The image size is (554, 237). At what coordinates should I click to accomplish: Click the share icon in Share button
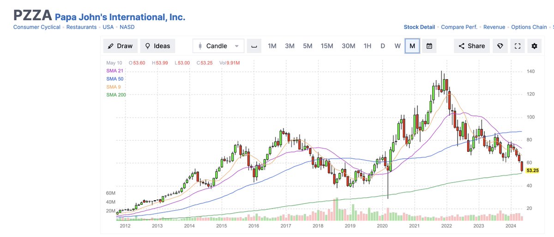click(462, 46)
